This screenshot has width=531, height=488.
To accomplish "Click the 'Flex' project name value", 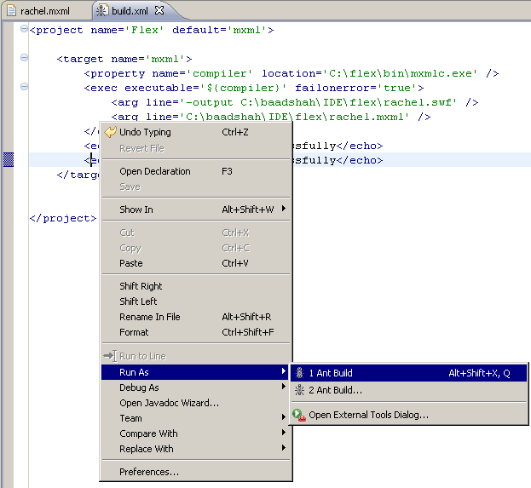I will tap(145, 30).
